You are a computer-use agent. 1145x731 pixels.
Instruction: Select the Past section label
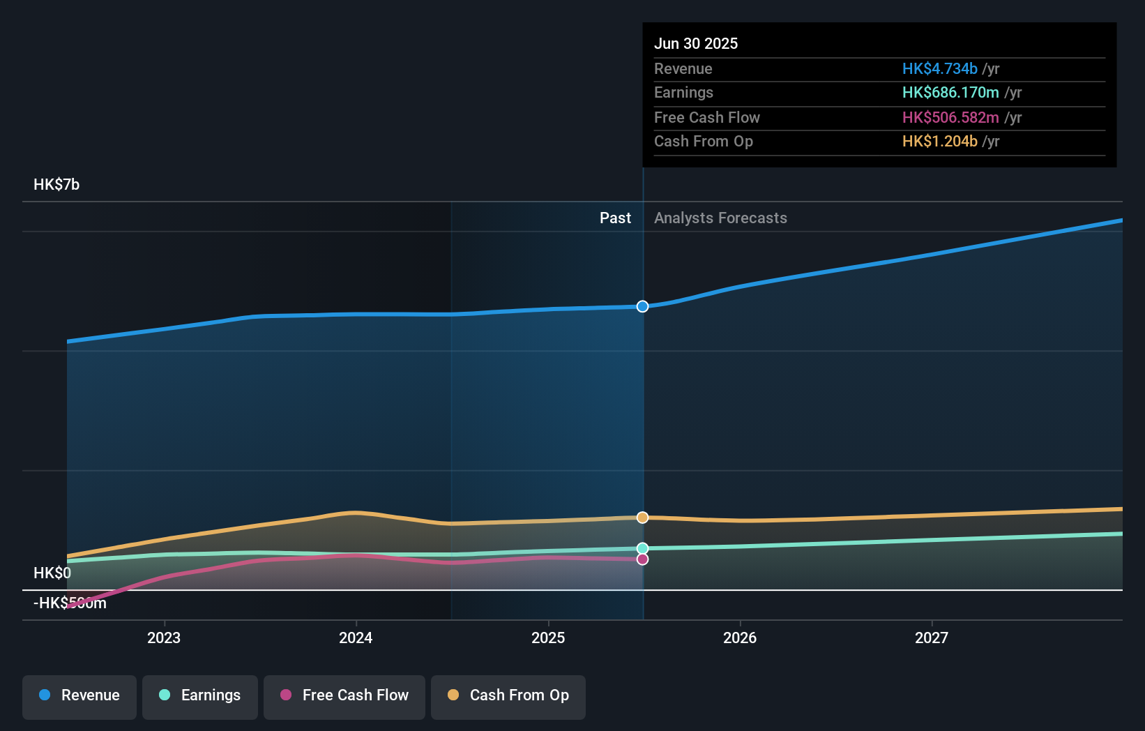click(x=615, y=218)
